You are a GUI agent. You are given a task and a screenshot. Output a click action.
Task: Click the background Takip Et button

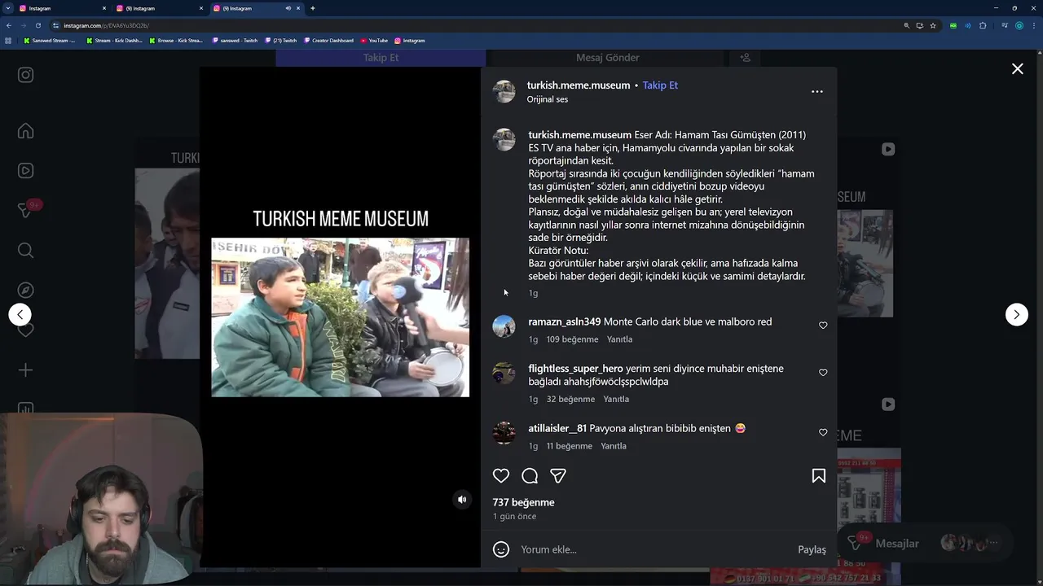click(381, 58)
